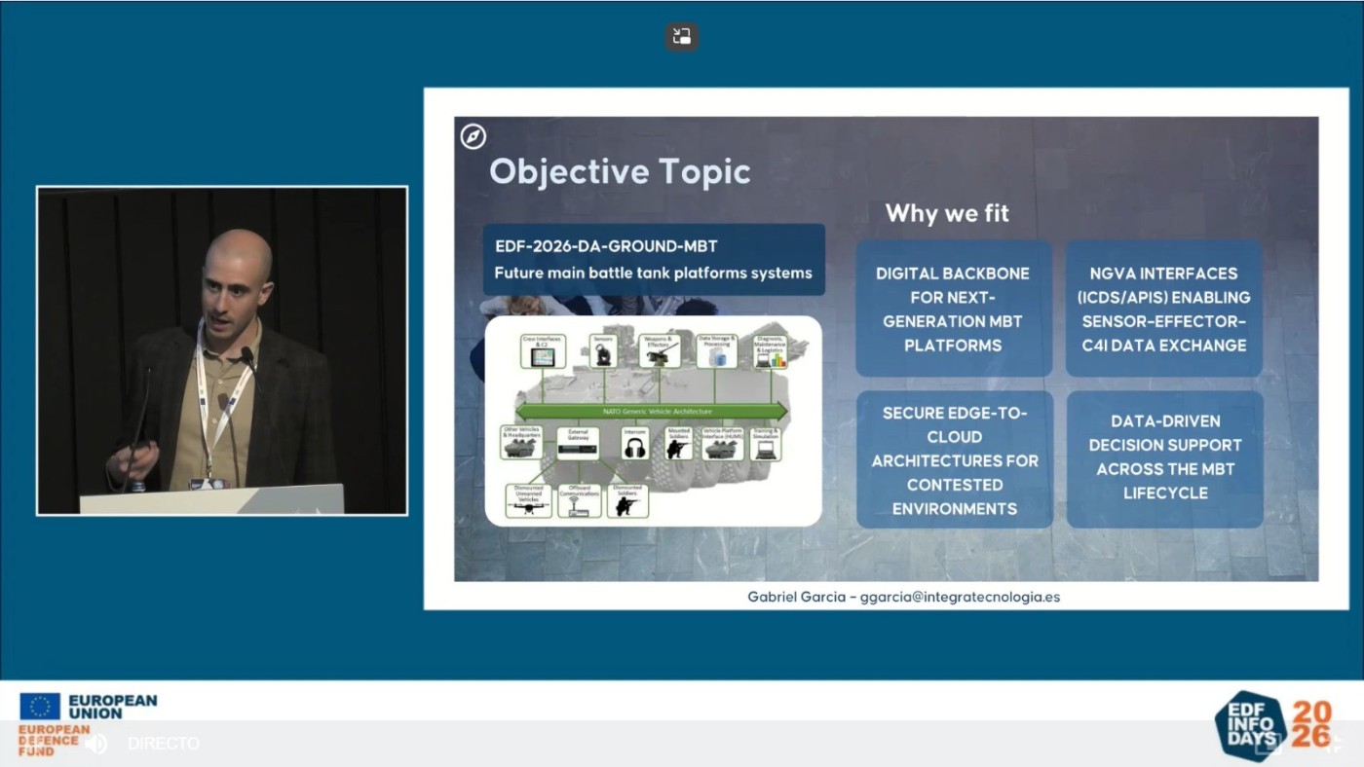Click the Digital Backbone for Next-Generation MBT box
The width and height of the screenshot is (1364, 767).
pyautogui.click(x=953, y=309)
